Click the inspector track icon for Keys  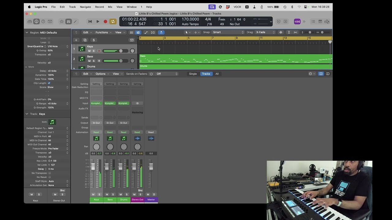52,122
